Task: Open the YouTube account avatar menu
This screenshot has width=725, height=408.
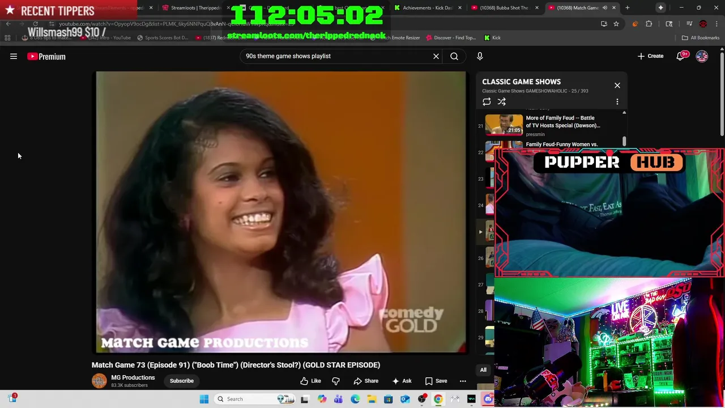Action: 702,56
